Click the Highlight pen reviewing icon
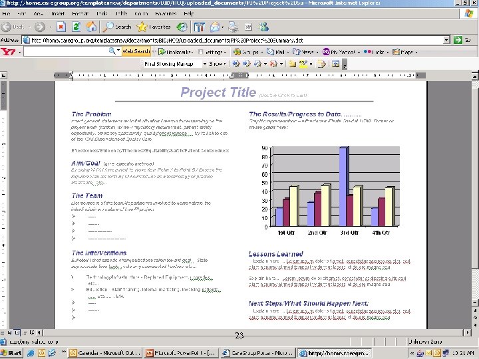 point(303,64)
